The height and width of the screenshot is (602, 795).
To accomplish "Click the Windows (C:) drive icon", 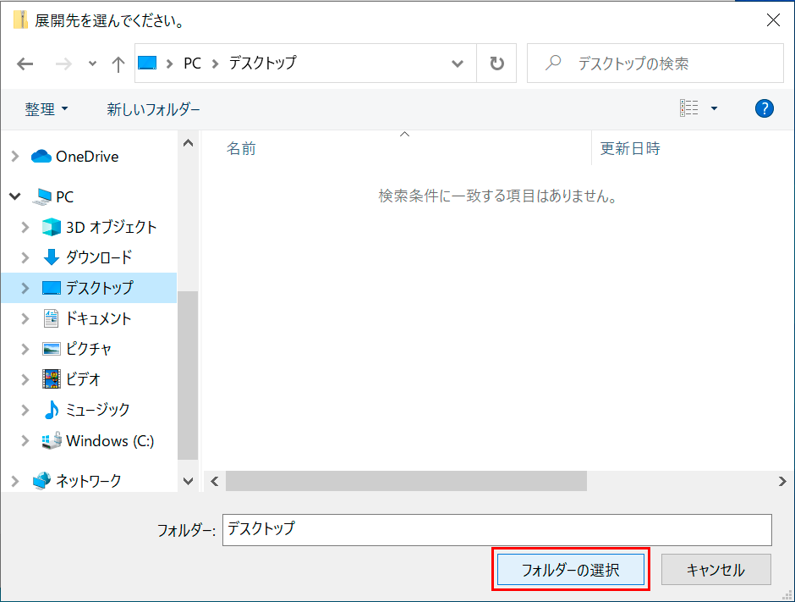I will (52, 440).
